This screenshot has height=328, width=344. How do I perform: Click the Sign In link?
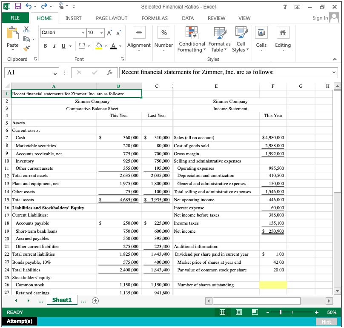(x=320, y=18)
